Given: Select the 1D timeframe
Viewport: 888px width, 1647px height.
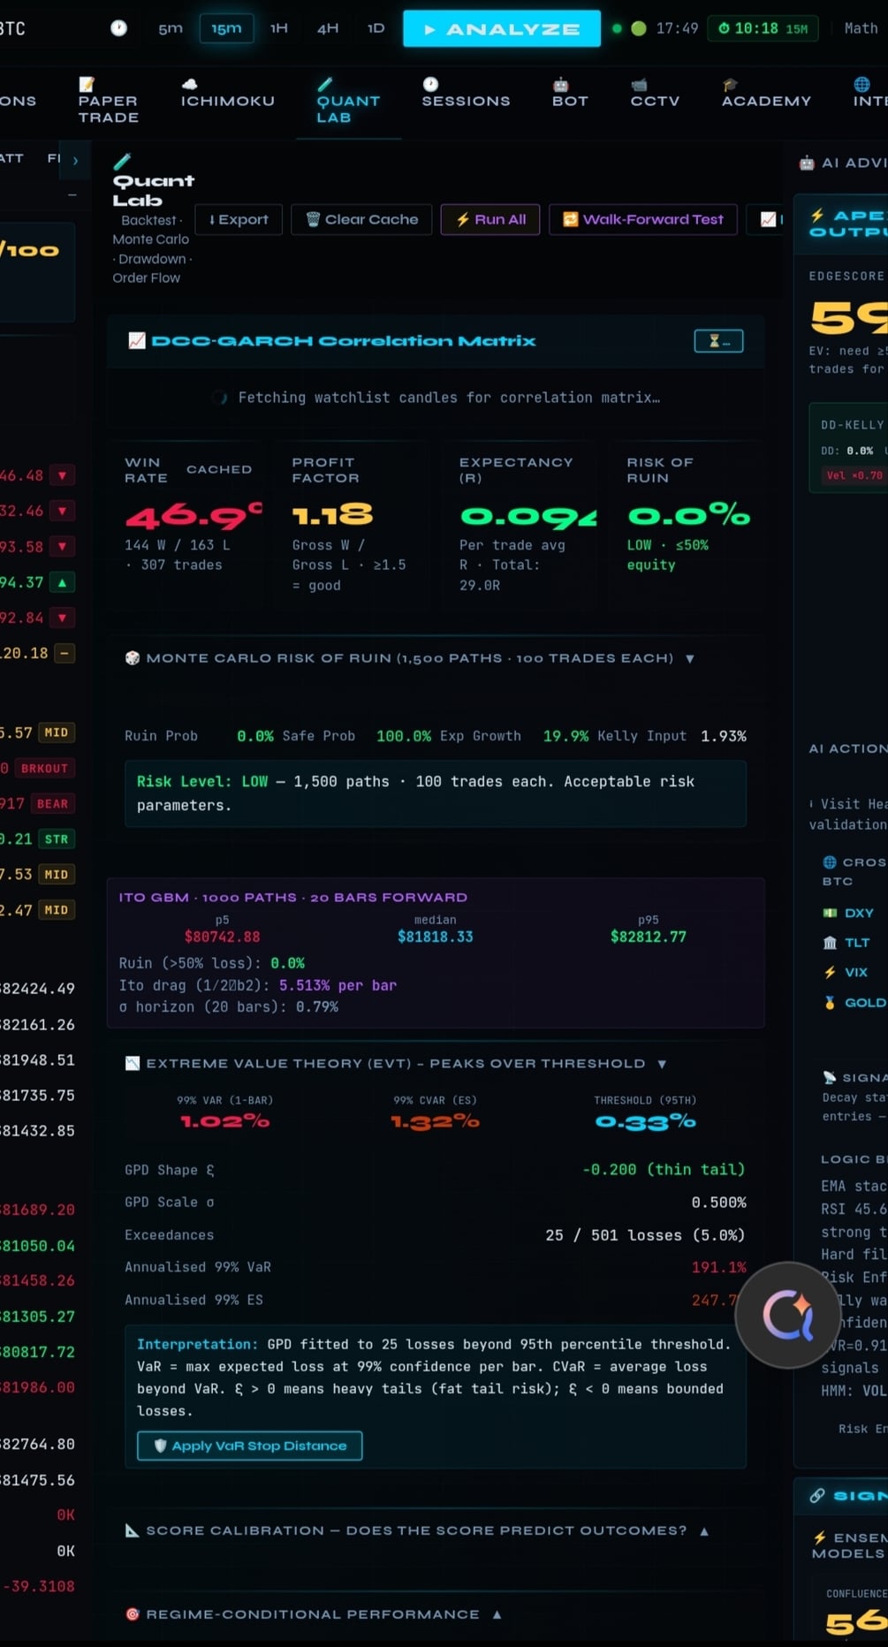Looking at the screenshot, I should point(376,28).
